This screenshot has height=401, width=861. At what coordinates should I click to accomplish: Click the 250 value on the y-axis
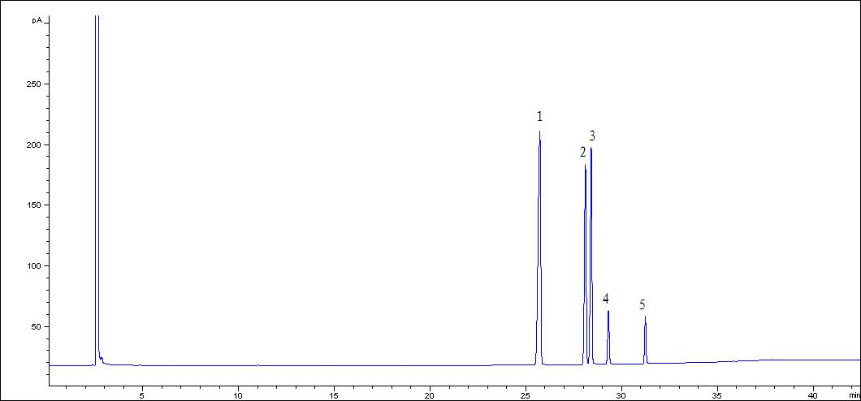click(x=34, y=84)
